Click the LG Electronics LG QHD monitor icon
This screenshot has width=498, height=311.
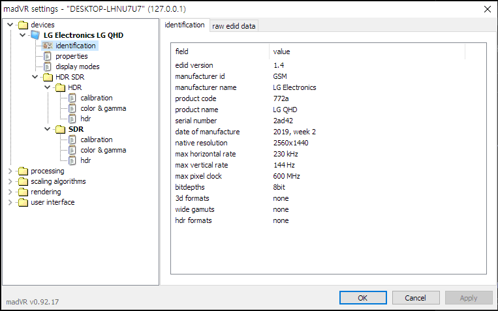pyautogui.click(x=35, y=35)
